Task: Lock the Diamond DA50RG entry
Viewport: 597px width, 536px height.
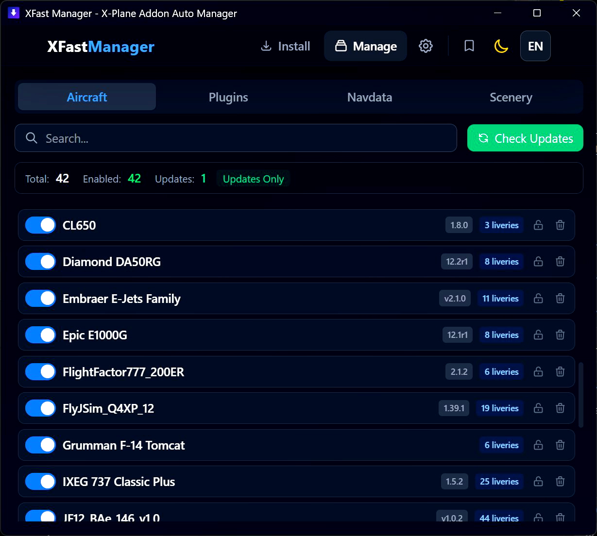Action: [x=538, y=262]
